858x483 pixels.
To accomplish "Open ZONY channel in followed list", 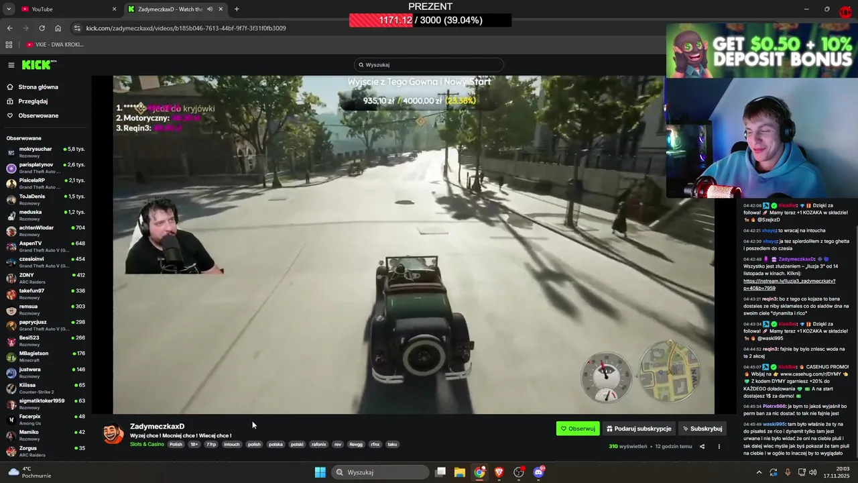I will [46, 278].
